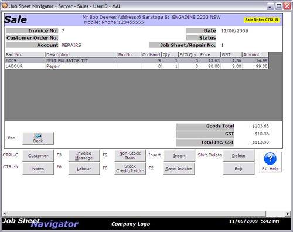Click the Stock Credit/Return button
This screenshot has width=293, height=232.
click(x=130, y=169)
